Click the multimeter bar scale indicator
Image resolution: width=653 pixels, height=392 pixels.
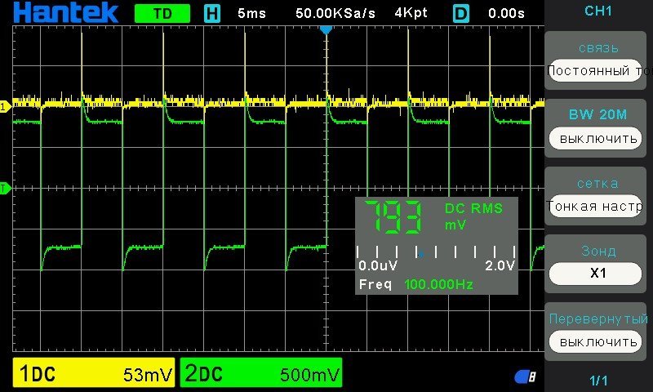click(436, 252)
